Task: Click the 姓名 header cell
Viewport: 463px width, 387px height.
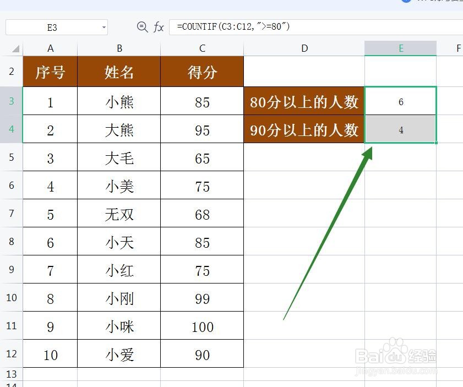Action: coord(119,72)
